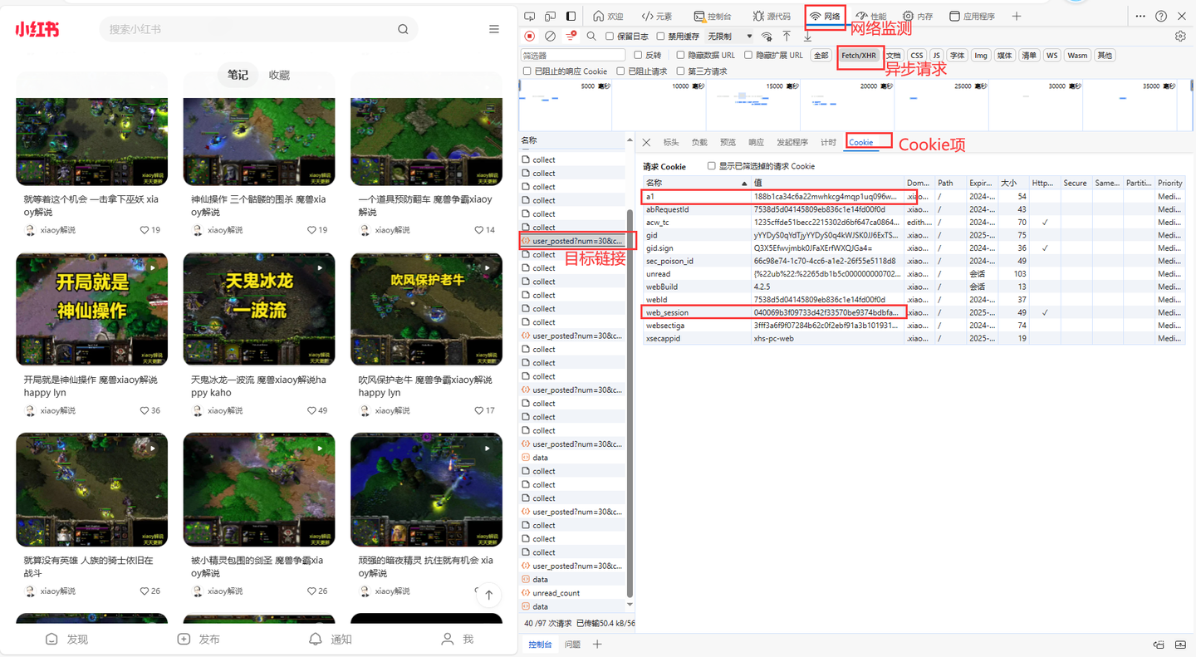Click the scroll-to-top arrow button
The image size is (1196, 657).
(489, 595)
